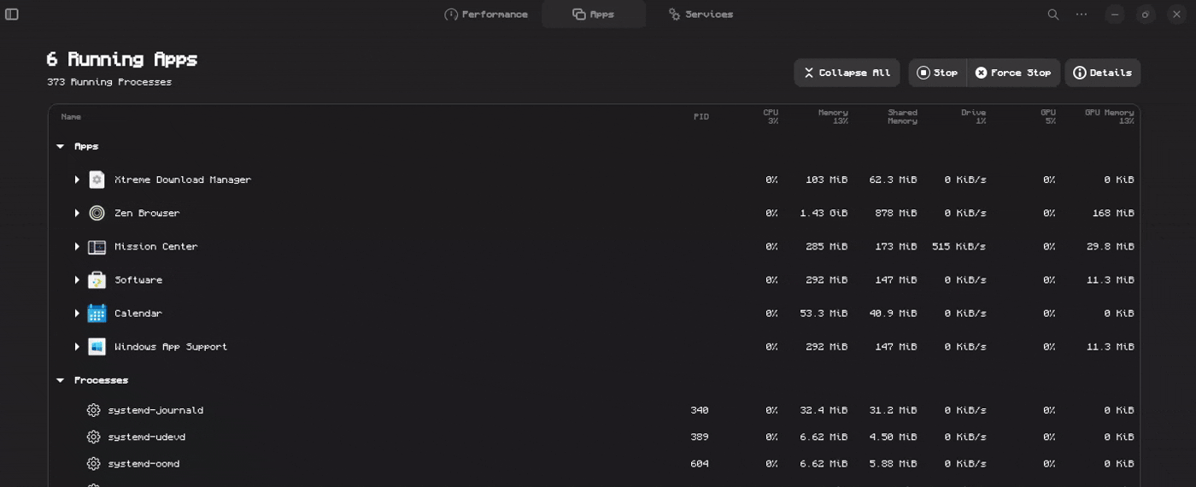Toggle the sidebar panel icon

coord(12,15)
